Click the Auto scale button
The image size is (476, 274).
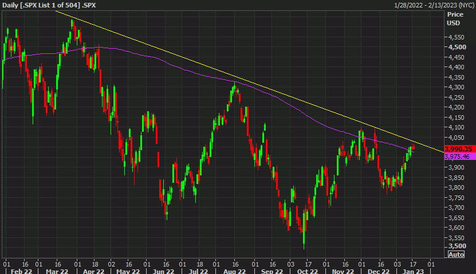[456, 255]
